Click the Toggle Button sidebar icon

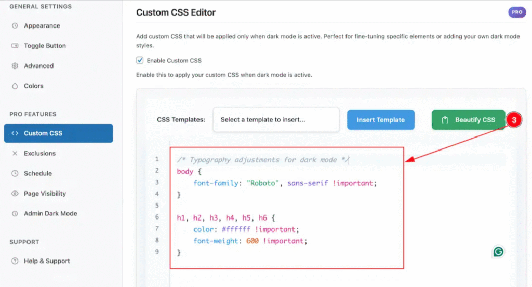click(x=15, y=46)
